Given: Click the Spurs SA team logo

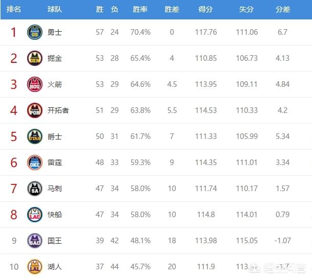Looking at the screenshot, I should pos(35,189).
